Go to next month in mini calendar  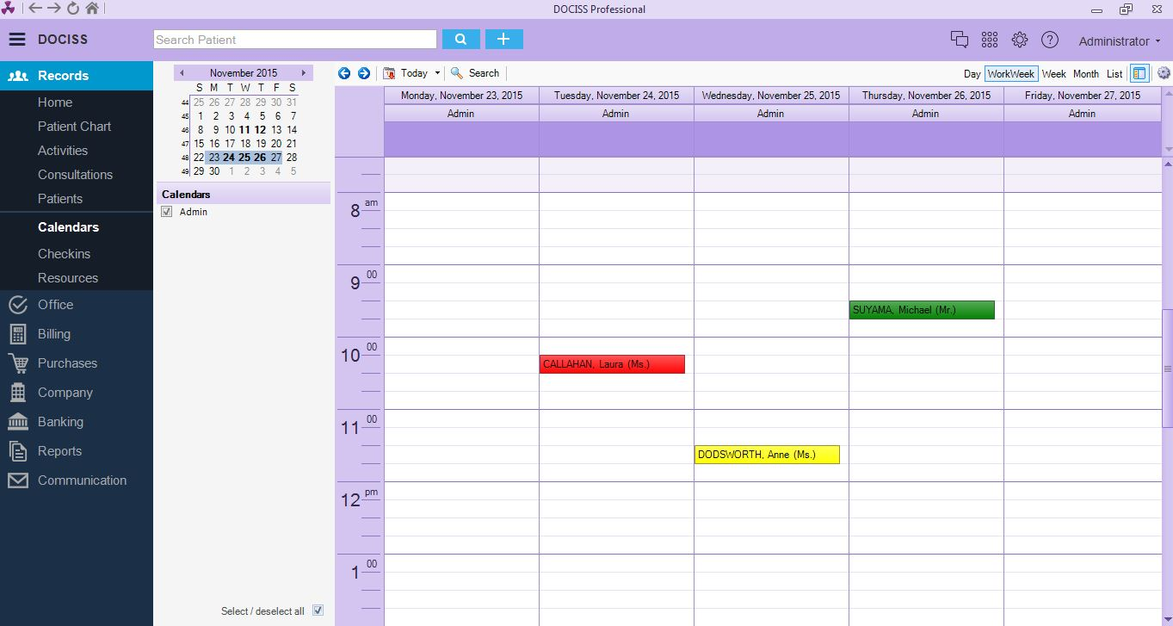point(304,73)
